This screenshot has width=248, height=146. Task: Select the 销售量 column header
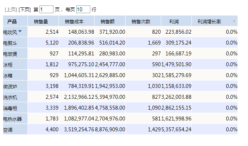pos(43,21)
